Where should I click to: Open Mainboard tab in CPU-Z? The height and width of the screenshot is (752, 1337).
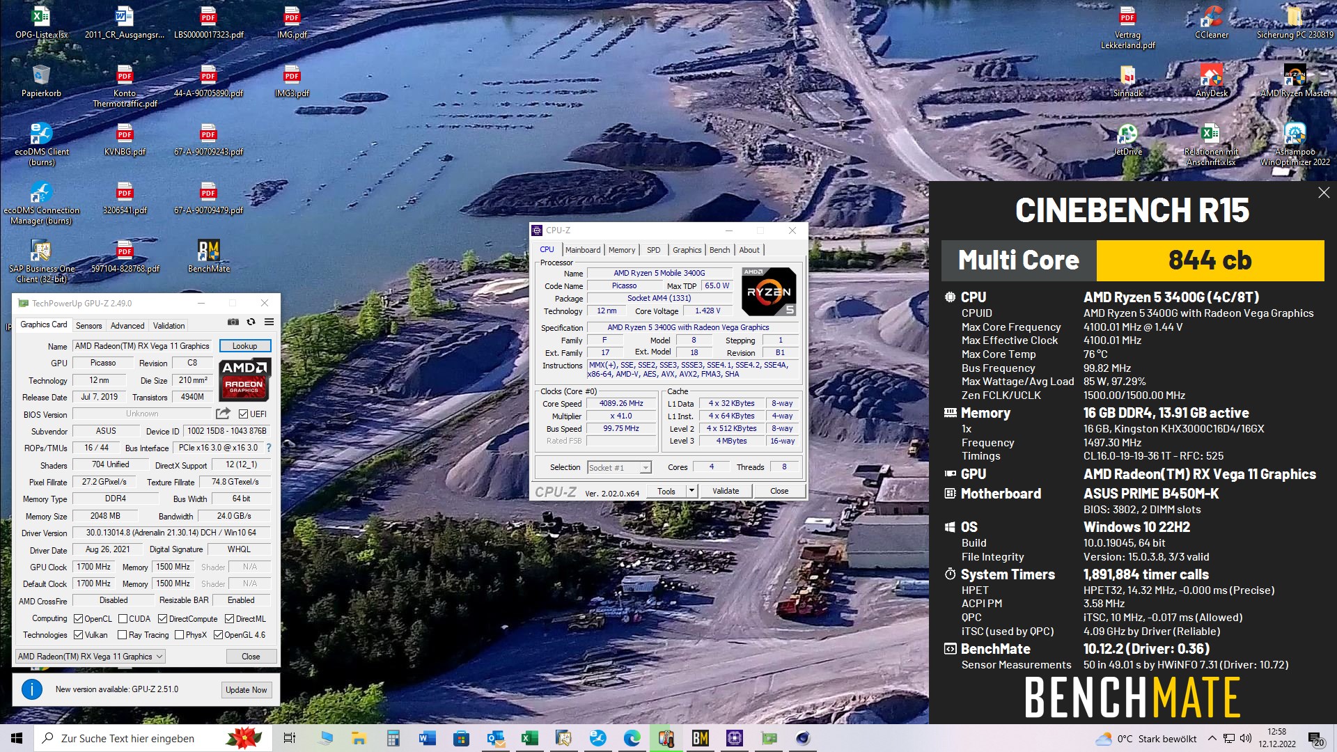pyautogui.click(x=583, y=250)
